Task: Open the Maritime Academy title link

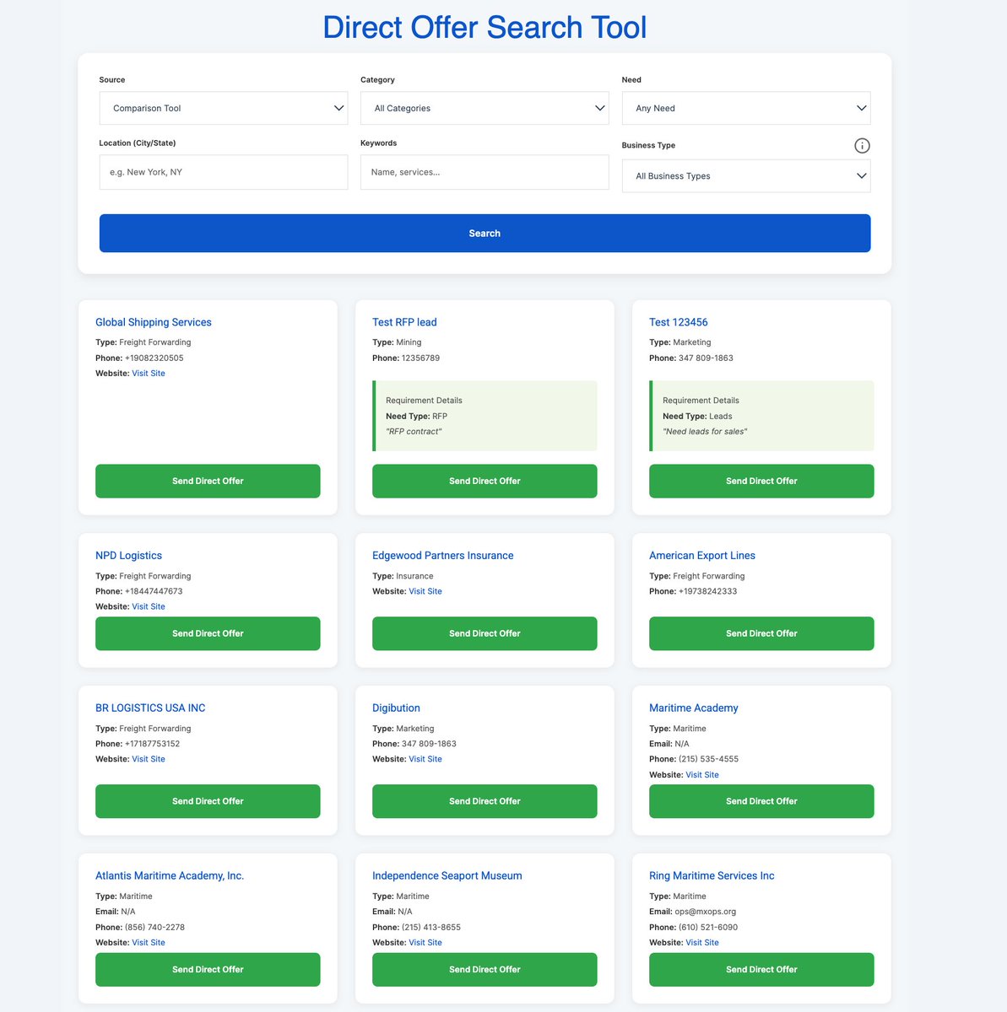Action: pos(694,708)
